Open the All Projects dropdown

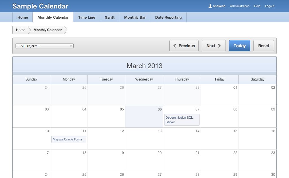pyautogui.click(x=45, y=46)
